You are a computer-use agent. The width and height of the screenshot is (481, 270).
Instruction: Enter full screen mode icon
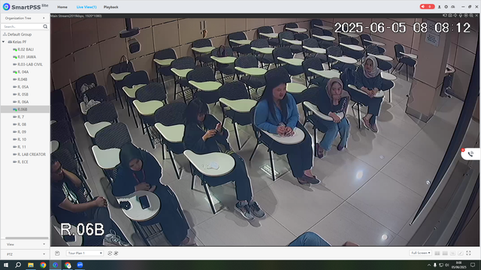468,253
